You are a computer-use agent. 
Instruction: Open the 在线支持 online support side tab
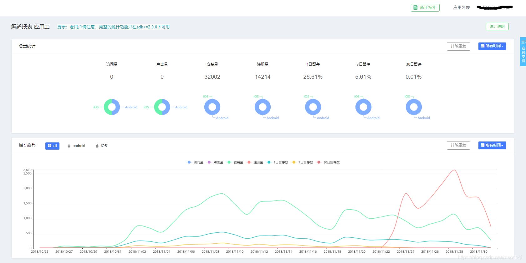pyautogui.click(x=523, y=52)
